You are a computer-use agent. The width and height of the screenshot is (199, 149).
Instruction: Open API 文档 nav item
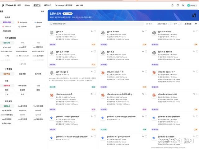(79, 5)
